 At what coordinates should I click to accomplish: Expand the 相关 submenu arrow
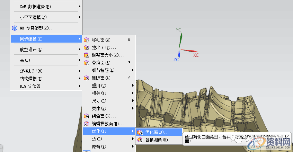coord(133,93)
